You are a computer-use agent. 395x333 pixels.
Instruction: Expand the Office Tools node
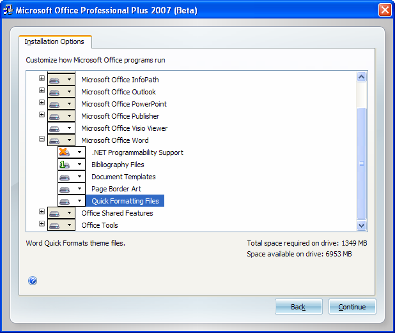[x=42, y=223]
